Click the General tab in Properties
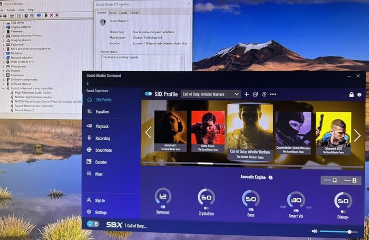 (x=102, y=13)
